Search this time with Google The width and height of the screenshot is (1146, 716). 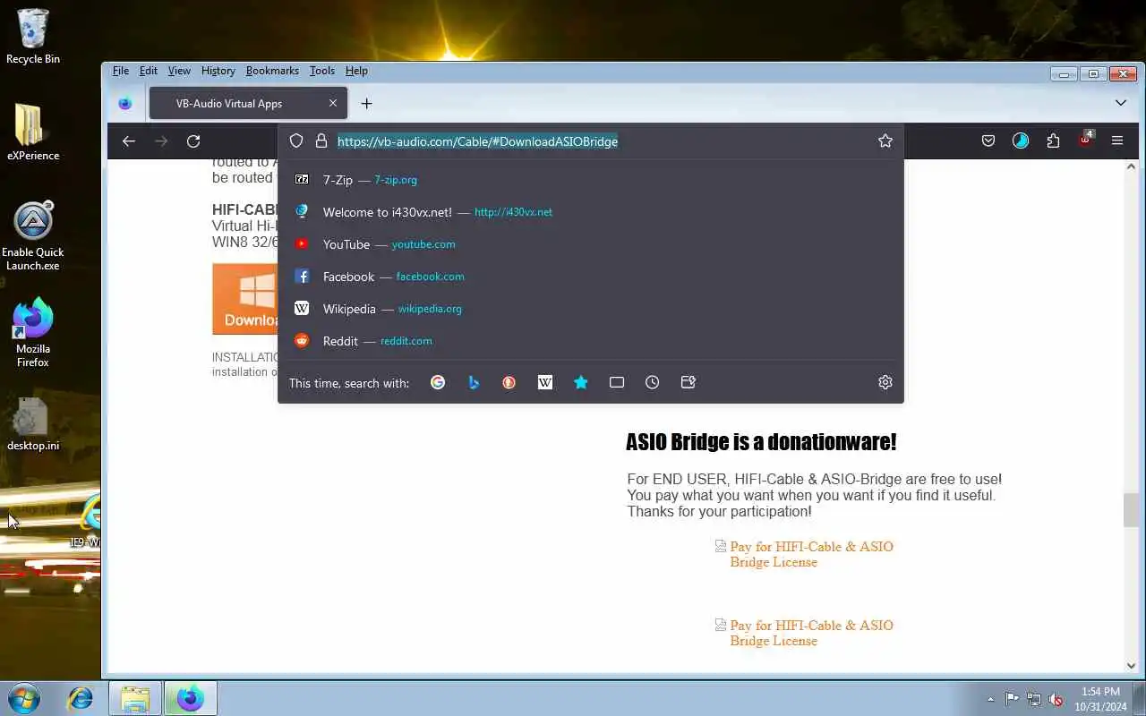coord(438,382)
